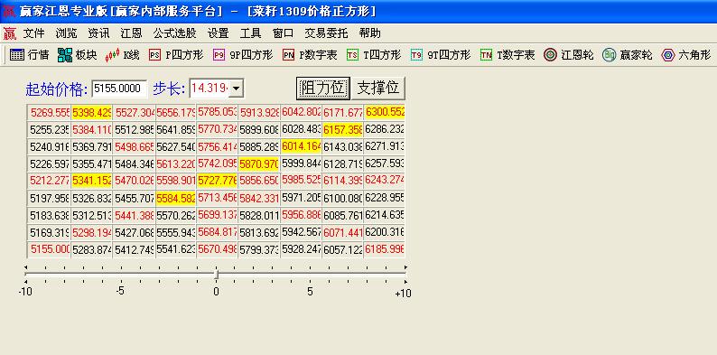Select cell 5498.665

click(134, 147)
